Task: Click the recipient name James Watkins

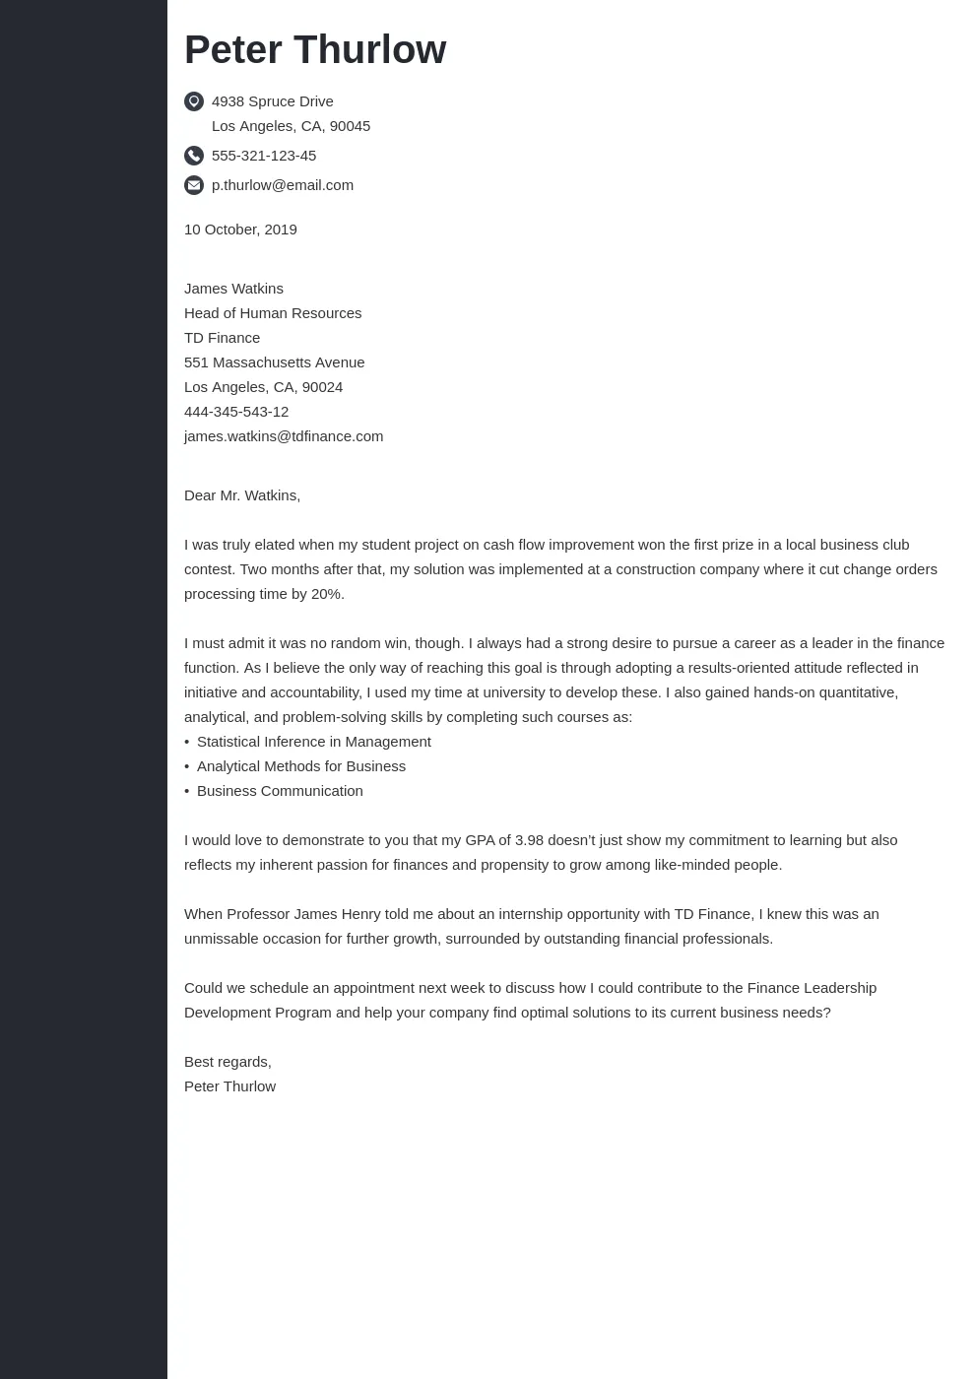Action: (x=233, y=289)
